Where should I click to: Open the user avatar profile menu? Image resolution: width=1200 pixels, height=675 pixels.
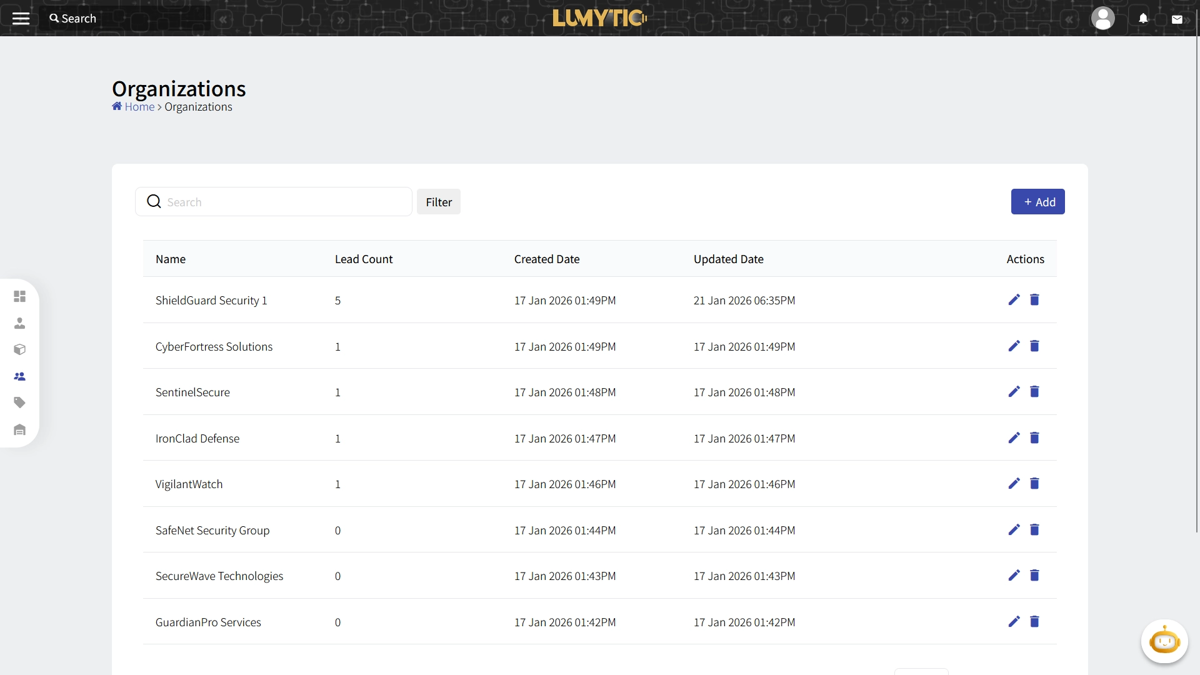tap(1102, 18)
